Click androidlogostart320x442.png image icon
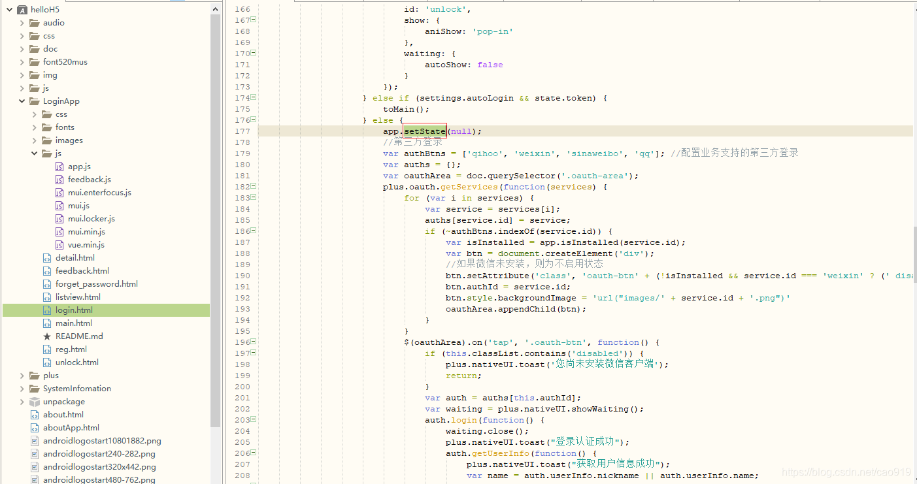 pos(35,467)
